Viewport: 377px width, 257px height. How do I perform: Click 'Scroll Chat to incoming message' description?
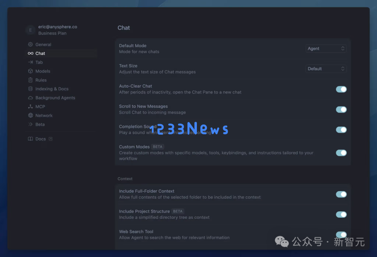153,112
